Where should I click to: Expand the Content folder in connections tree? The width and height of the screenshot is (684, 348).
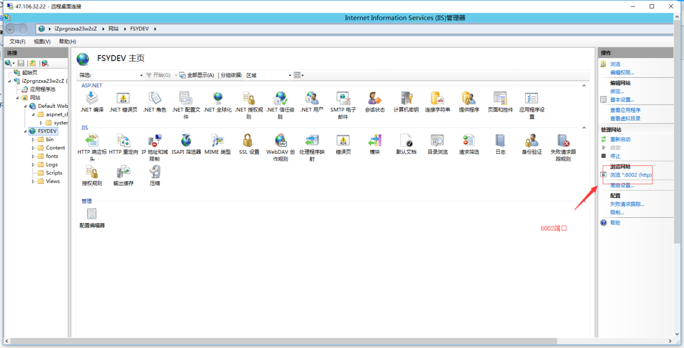tap(32, 147)
